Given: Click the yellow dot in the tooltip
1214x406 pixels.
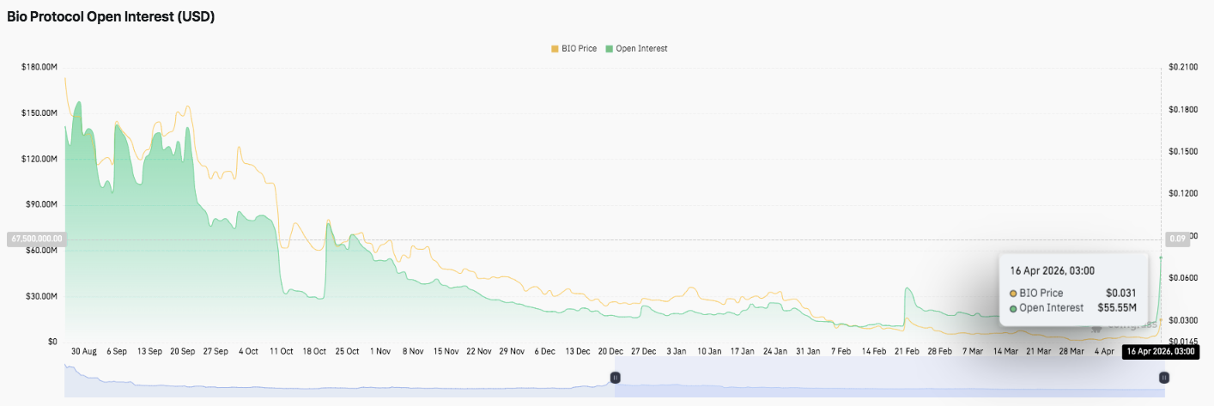Looking at the screenshot, I should (x=1013, y=294).
